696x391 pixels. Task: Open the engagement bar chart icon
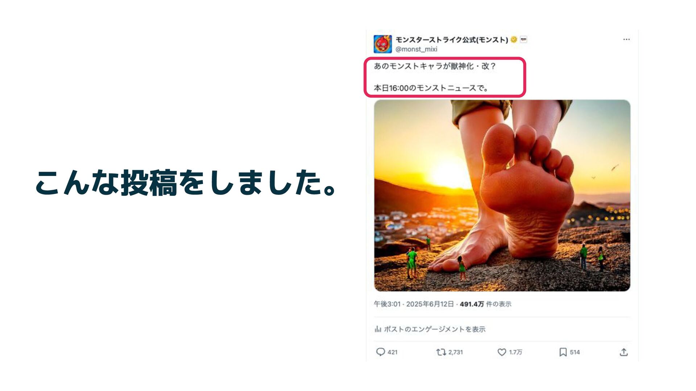(378, 329)
